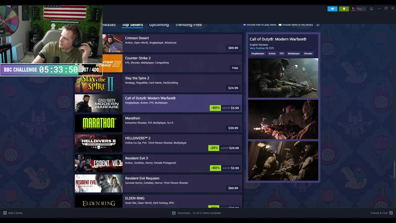Click the Free price on Counter-Strike 2
The height and width of the screenshot is (223, 396).
pyautogui.click(x=235, y=68)
